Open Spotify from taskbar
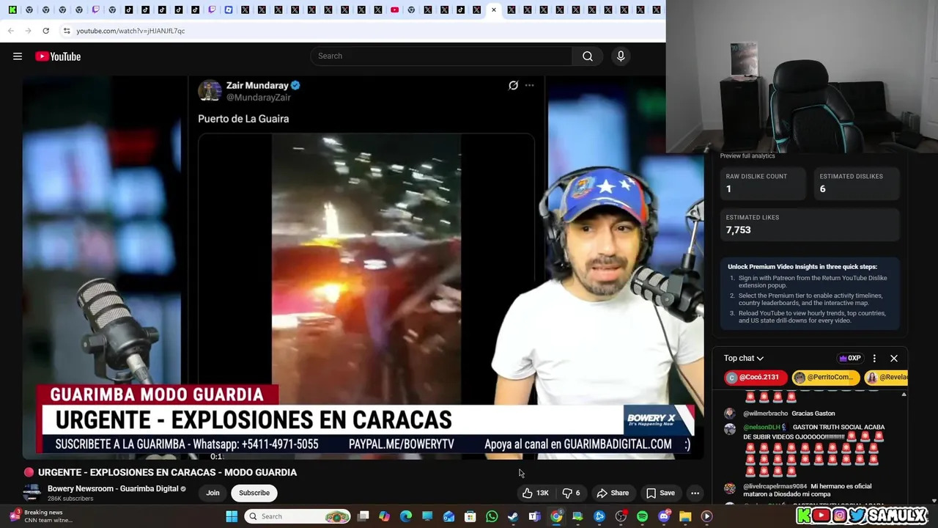The width and height of the screenshot is (938, 528). (x=642, y=516)
